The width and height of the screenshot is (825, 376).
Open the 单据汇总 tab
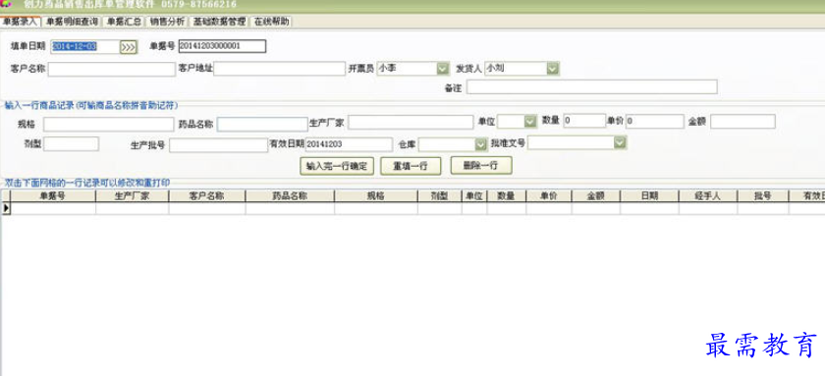124,22
